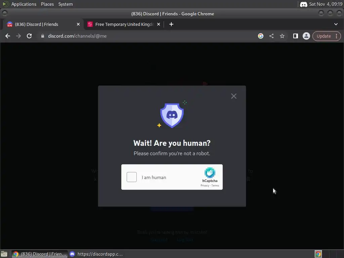344x258 pixels.
Task: Check the 'I am human' hCaptcha checkbox
Action: pos(132,177)
